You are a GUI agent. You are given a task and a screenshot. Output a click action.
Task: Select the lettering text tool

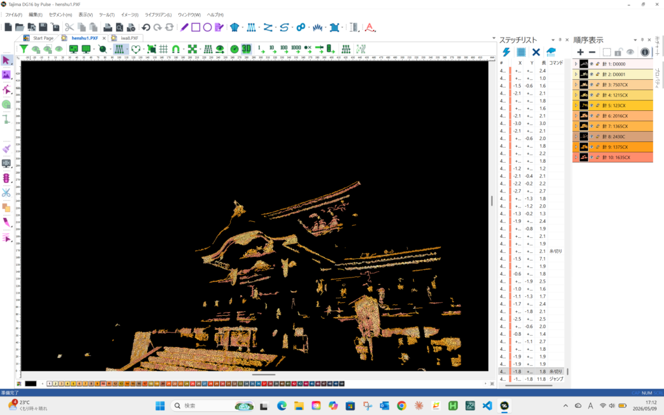coord(370,27)
